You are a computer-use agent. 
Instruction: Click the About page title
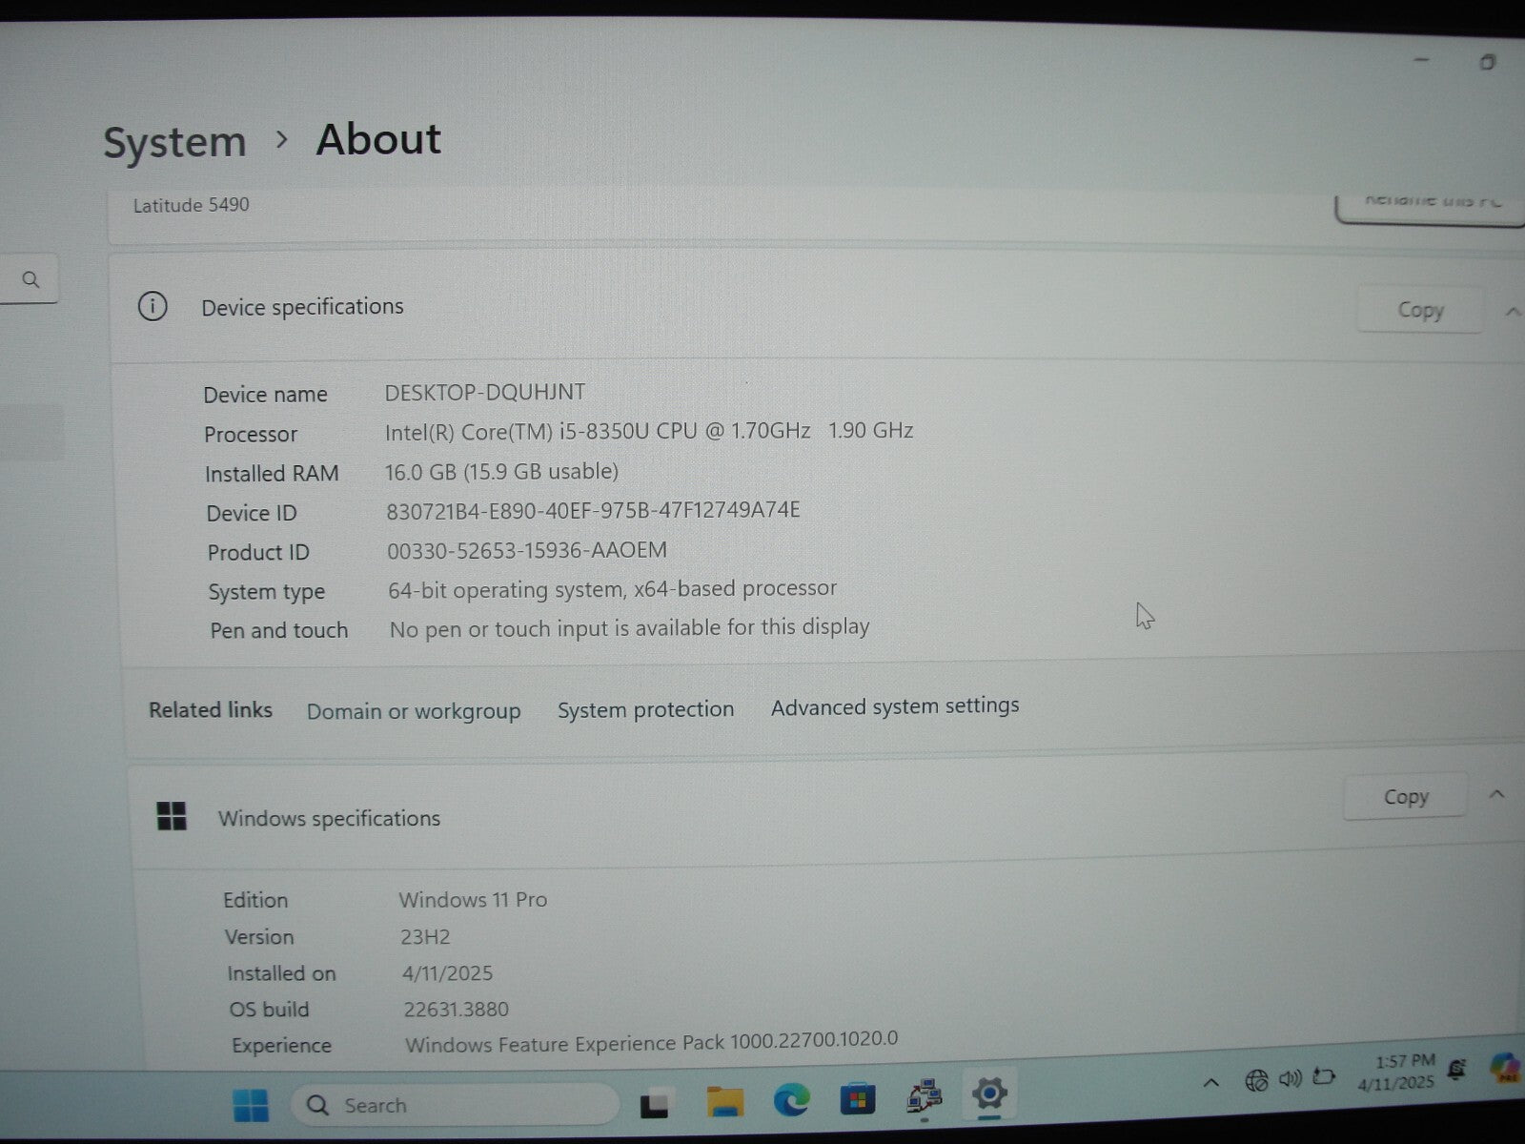(x=378, y=139)
